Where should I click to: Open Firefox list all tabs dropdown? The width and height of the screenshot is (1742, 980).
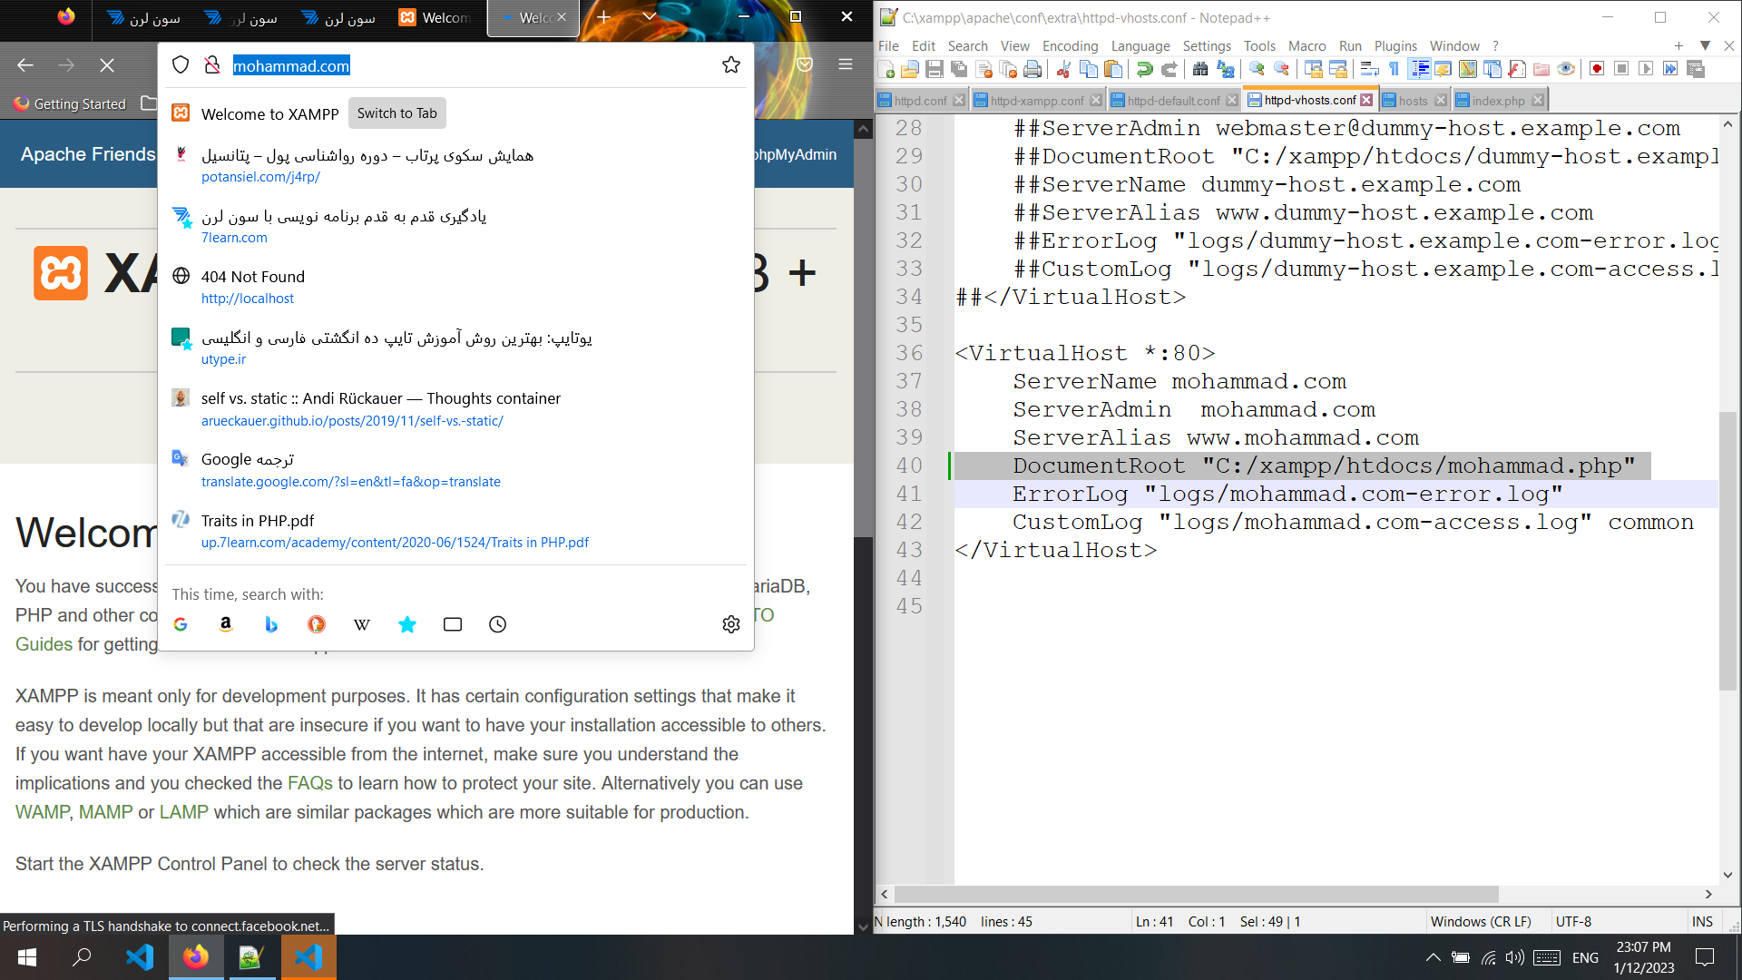(x=650, y=16)
